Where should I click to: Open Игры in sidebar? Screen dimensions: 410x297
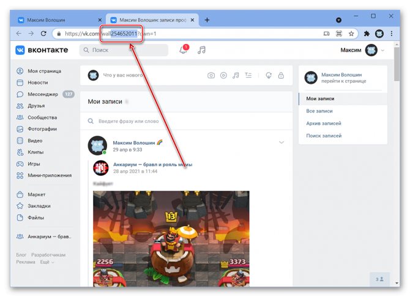tap(28, 164)
